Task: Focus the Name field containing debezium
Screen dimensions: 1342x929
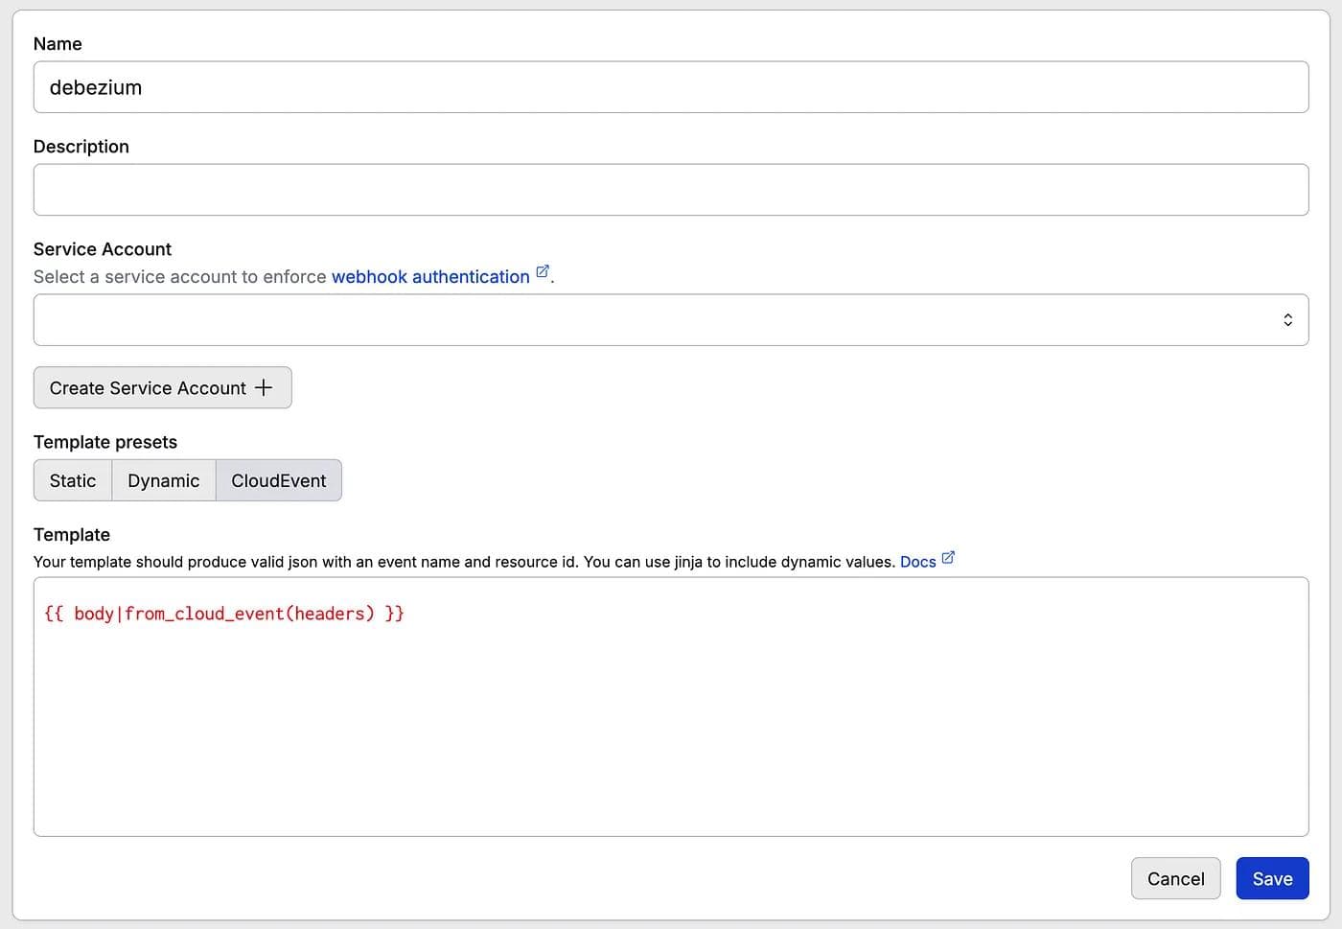Action: (671, 87)
